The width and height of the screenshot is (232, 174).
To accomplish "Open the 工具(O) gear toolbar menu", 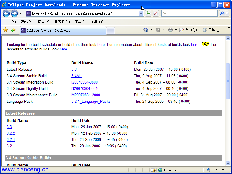I will [213, 30].
